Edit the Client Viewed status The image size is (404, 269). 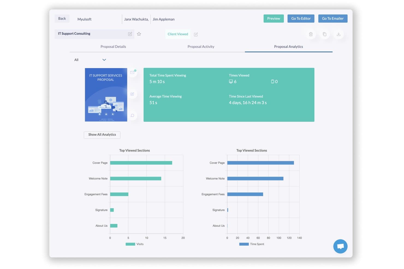pyautogui.click(x=196, y=34)
